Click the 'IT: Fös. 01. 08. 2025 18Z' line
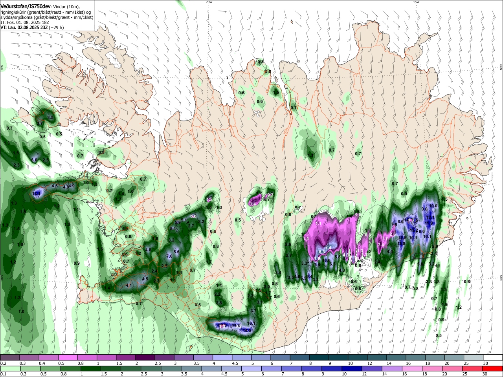 click(x=24, y=22)
